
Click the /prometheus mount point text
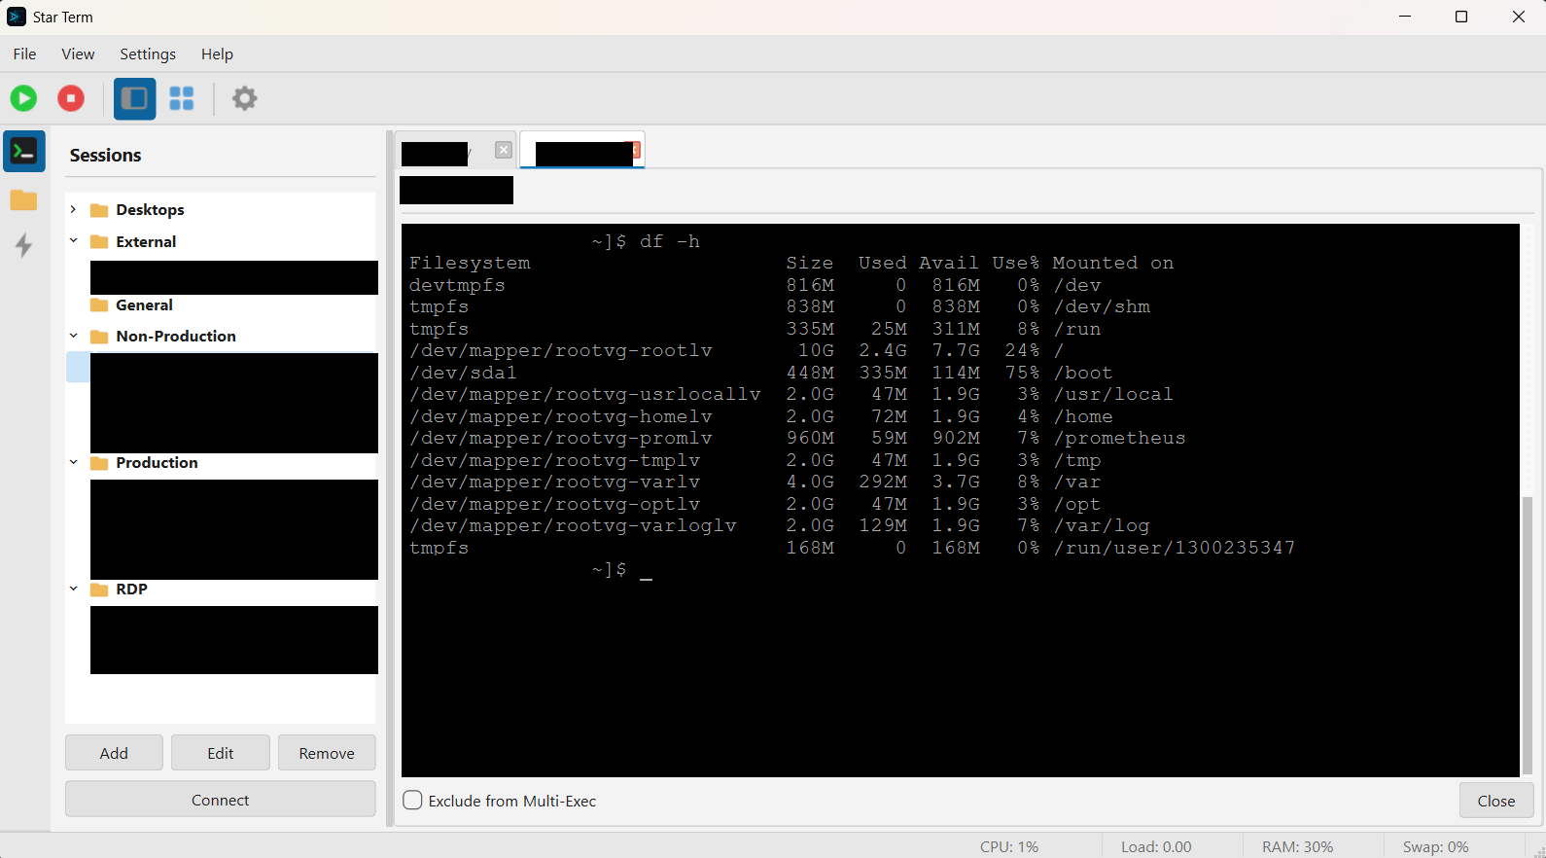[x=1120, y=439]
